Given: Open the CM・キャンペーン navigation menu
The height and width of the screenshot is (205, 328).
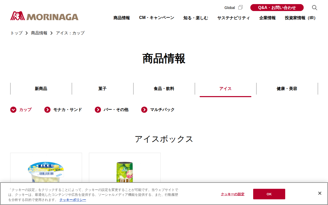Looking at the screenshot, I should coord(157,18).
